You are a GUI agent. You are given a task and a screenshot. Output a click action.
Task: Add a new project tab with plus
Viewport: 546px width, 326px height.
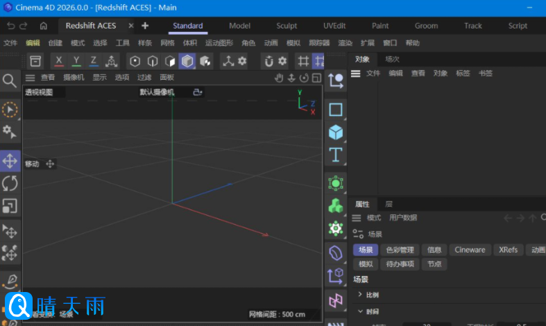[x=145, y=26]
